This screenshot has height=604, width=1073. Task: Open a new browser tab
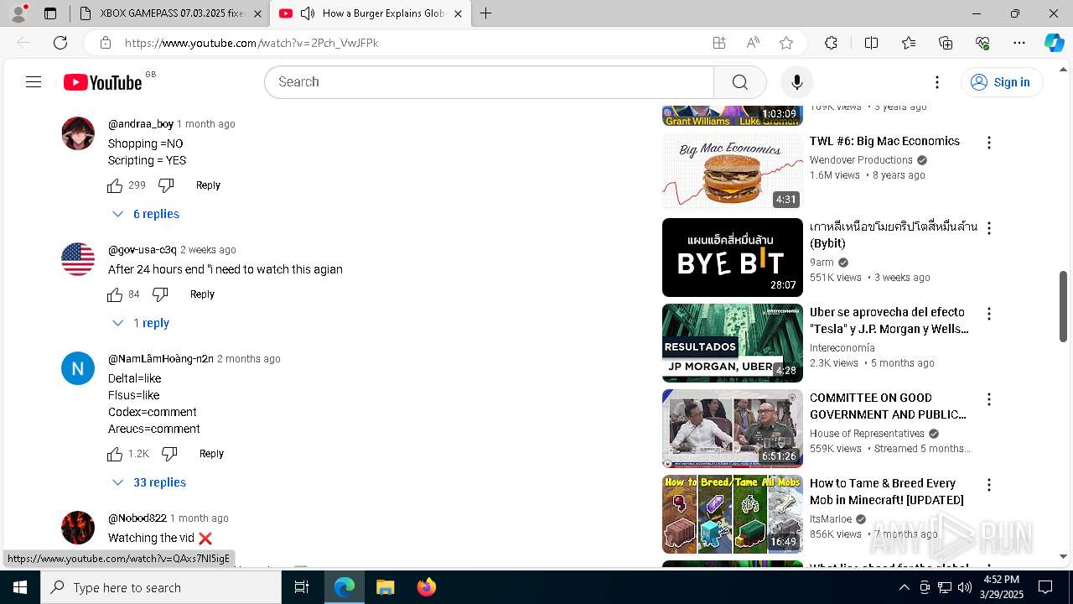pos(486,13)
